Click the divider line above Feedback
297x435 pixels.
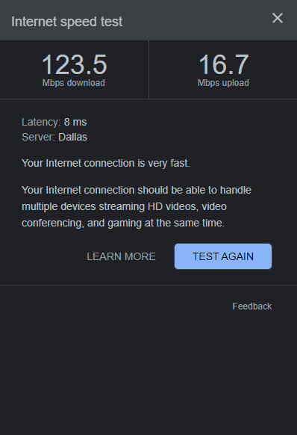pyautogui.click(x=148, y=285)
